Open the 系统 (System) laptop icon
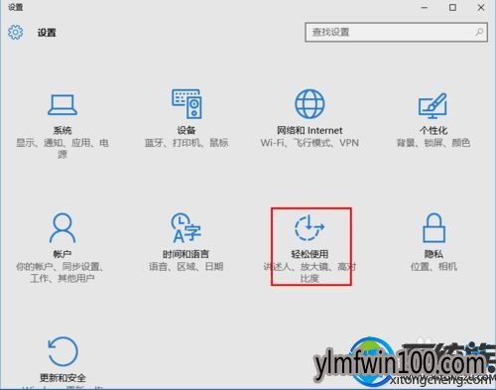 click(x=62, y=104)
